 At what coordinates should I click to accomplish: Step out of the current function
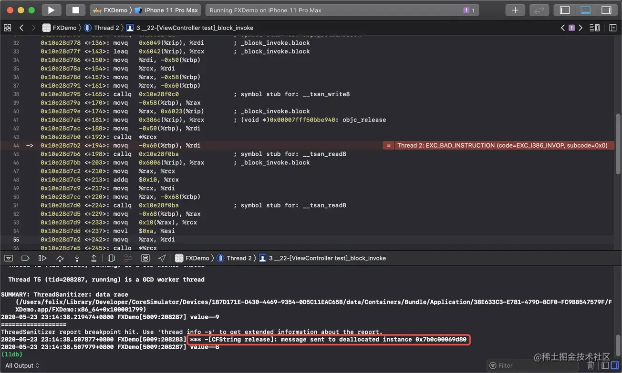click(x=94, y=258)
